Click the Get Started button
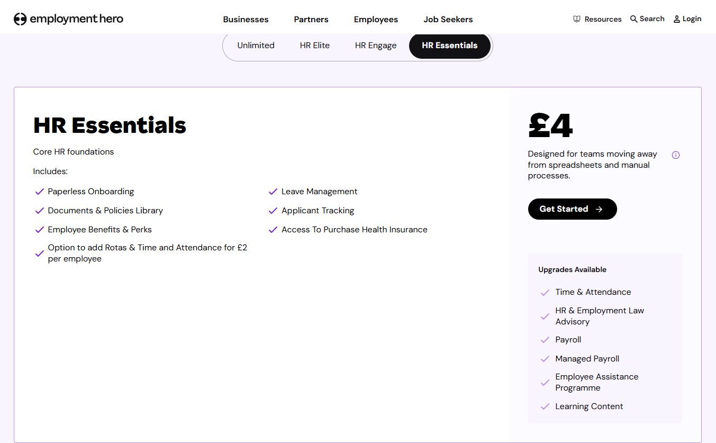The width and height of the screenshot is (716, 443). pos(572,209)
